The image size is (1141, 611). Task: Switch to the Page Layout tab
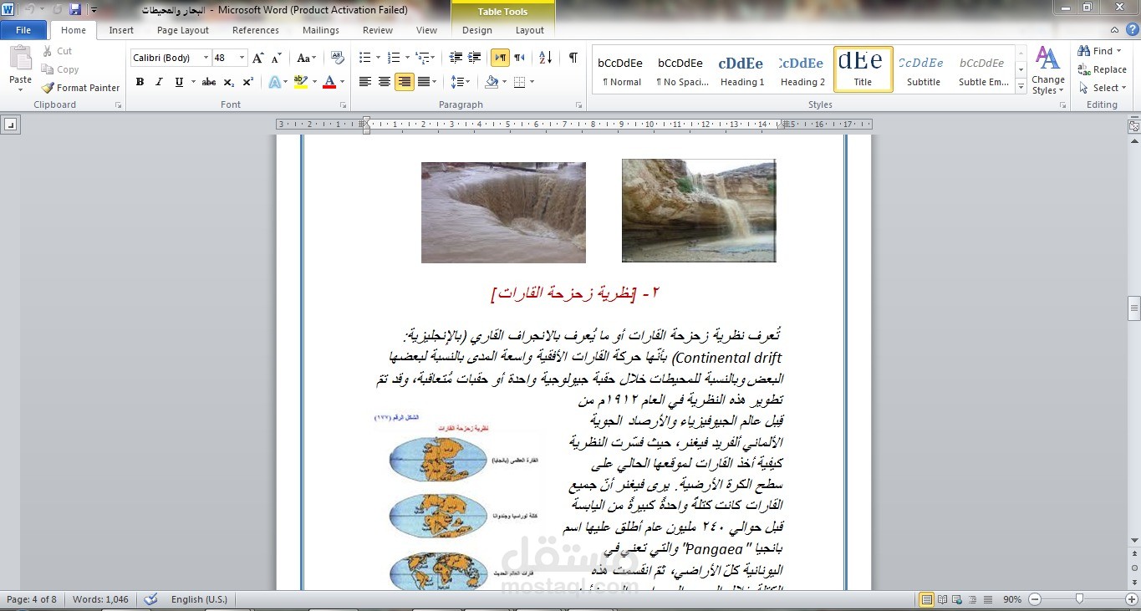(183, 30)
